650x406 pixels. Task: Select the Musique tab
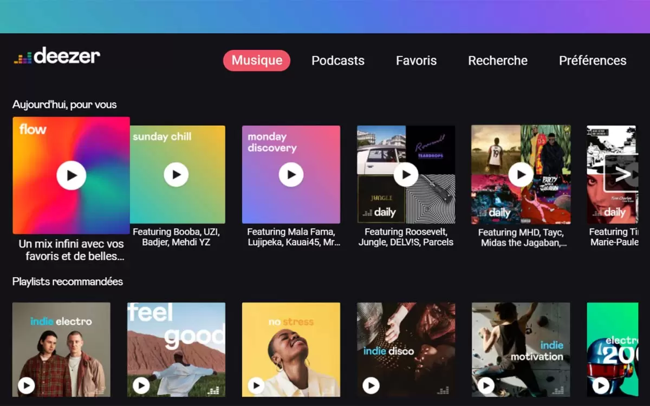[x=257, y=61]
